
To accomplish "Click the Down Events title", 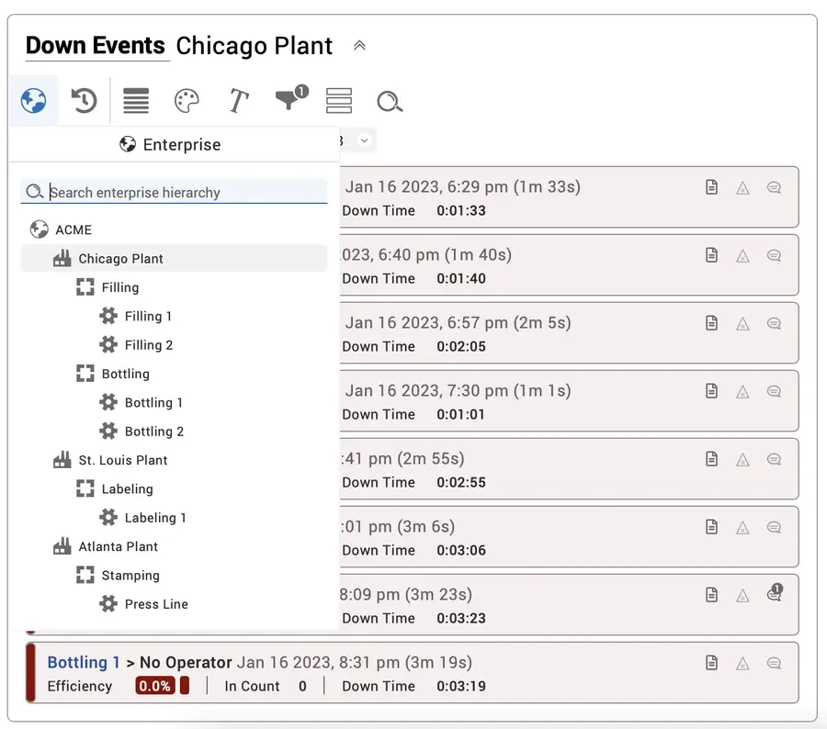I will pyautogui.click(x=96, y=45).
